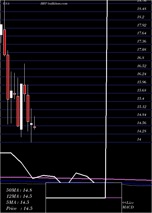The image size is (152, 213).
Task: Click the 15.4 price axis label
Action: pos(140,99)
